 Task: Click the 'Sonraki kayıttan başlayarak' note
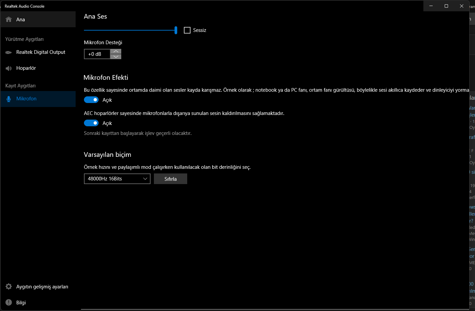138,133
